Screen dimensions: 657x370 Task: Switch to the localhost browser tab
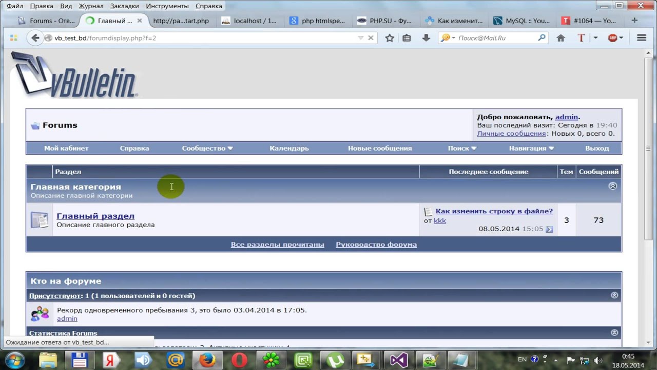click(249, 21)
